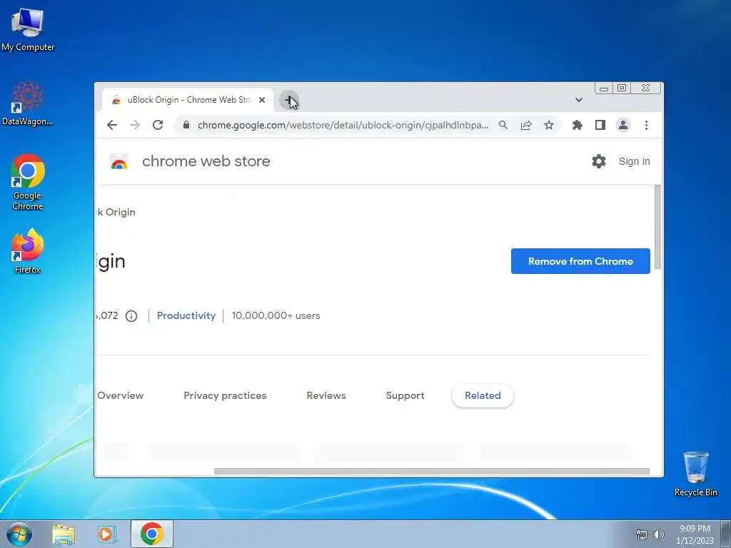Click Remove from Chrome button
This screenshot has width=731, height=548.
pos(580,261)
